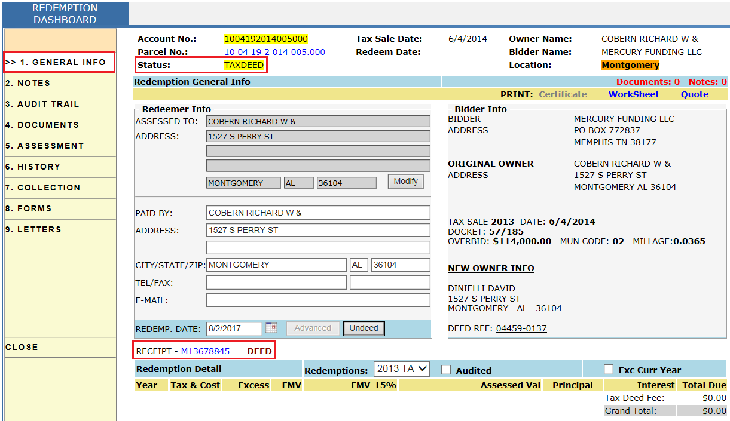Screen dimensions: 730x421
Task: Open the redemption date calendar picker
Action: (271, 328)
